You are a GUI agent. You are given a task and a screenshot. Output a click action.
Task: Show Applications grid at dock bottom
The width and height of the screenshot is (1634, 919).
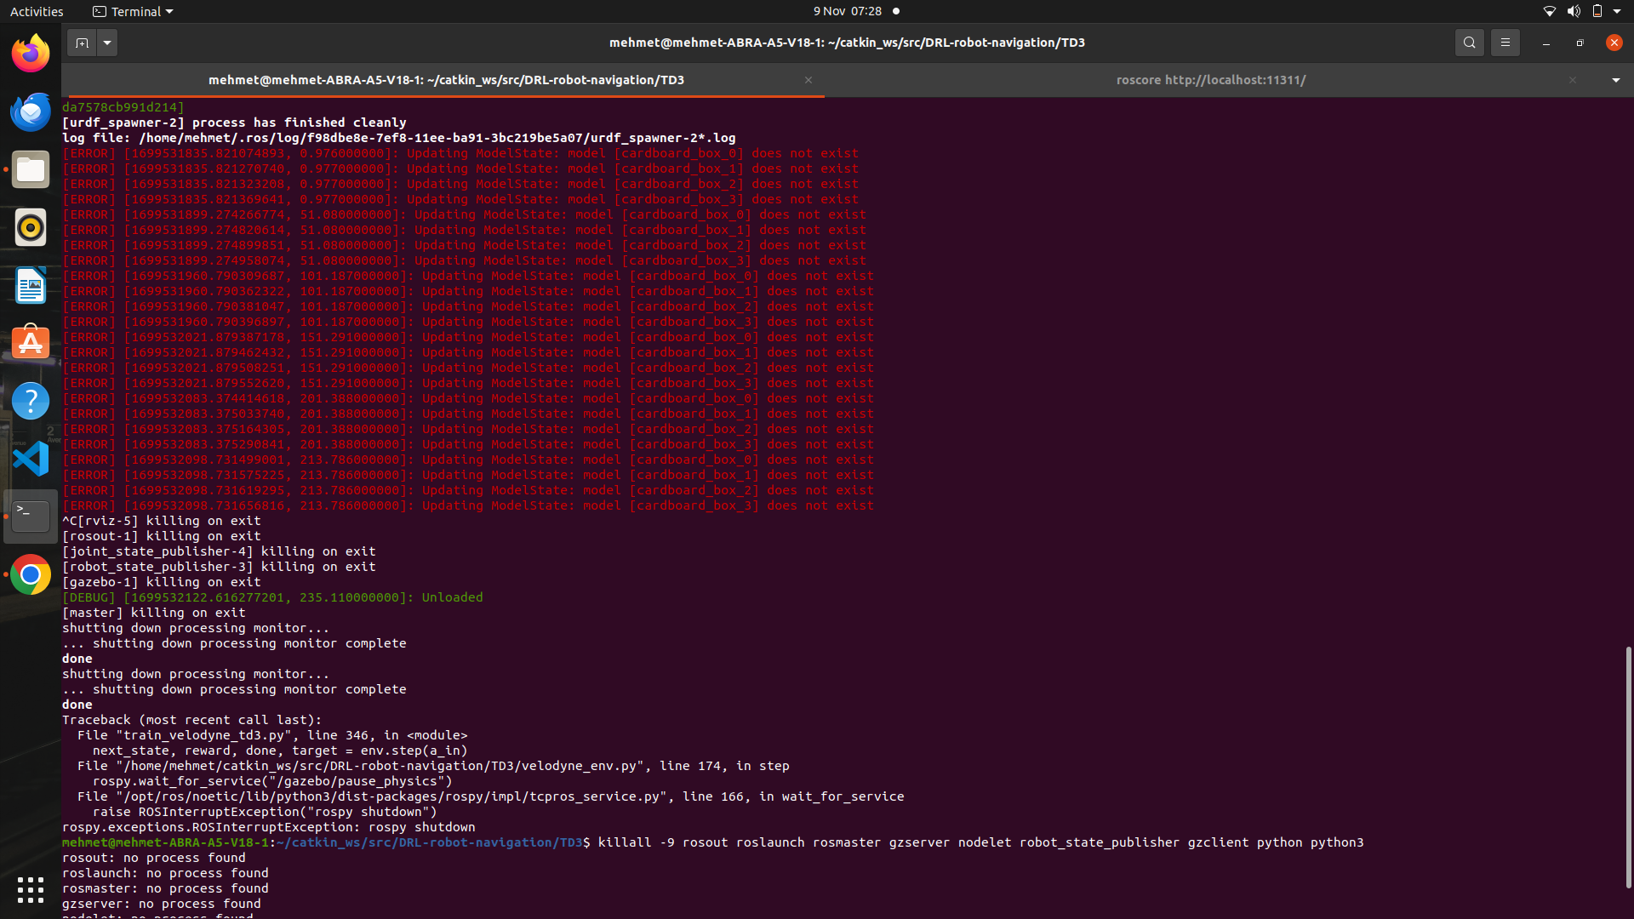(x=31, y=889)
